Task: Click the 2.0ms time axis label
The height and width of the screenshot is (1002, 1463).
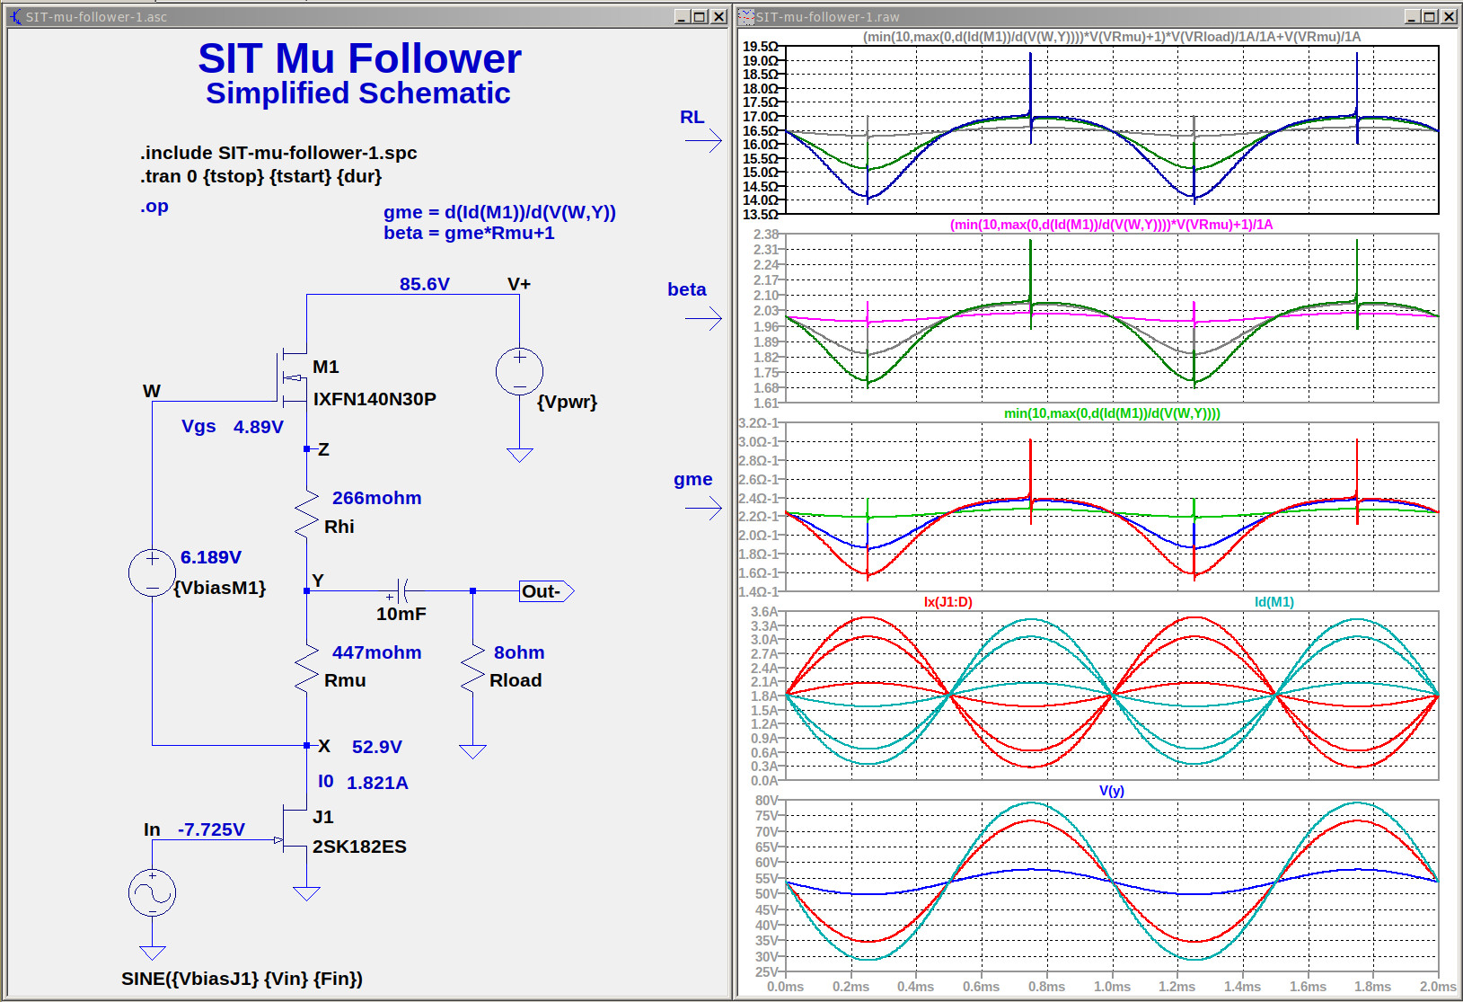Action: coord(1437,986)
